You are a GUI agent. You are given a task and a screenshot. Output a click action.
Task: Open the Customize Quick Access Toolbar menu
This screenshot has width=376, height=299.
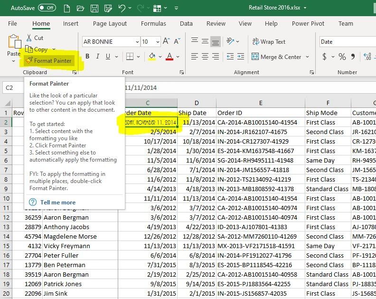tap(176, 8)
